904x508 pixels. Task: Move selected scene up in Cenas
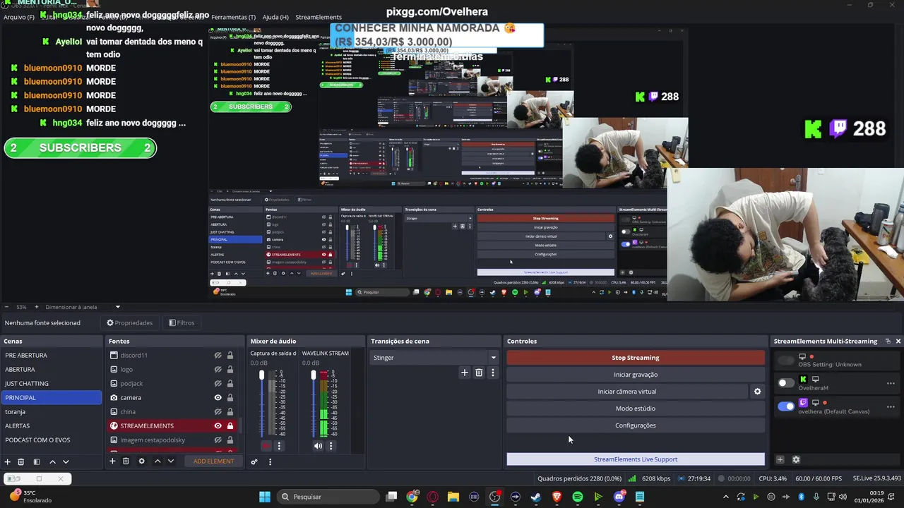(x=52, y=461)
